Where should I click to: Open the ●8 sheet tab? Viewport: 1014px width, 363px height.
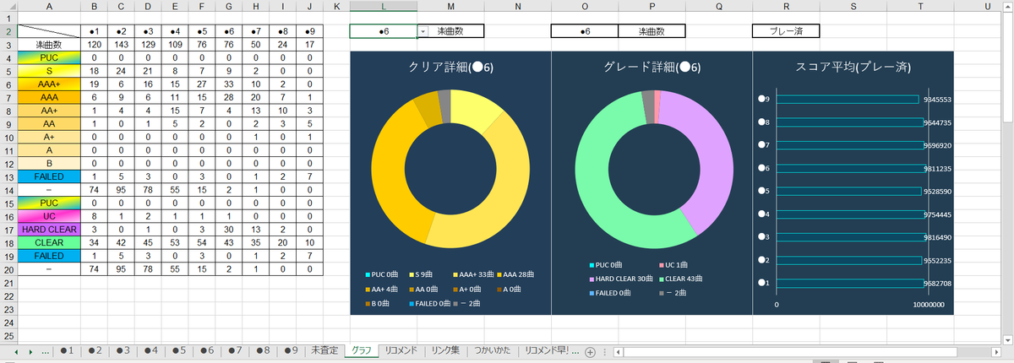(262, 351)
